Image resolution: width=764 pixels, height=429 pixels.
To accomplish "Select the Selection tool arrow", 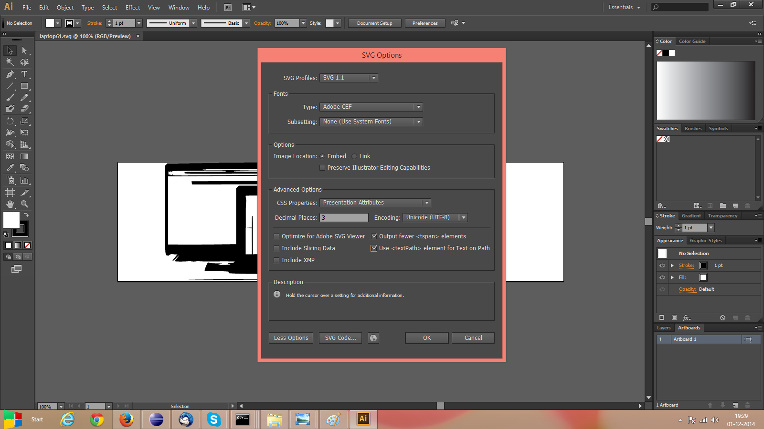I will 10,51.
